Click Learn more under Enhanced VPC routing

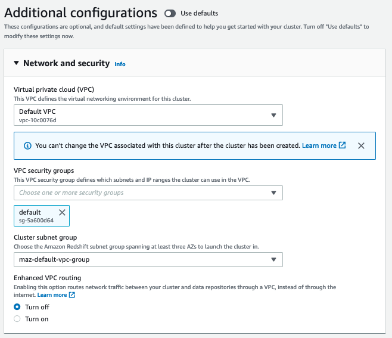(52, 295)
